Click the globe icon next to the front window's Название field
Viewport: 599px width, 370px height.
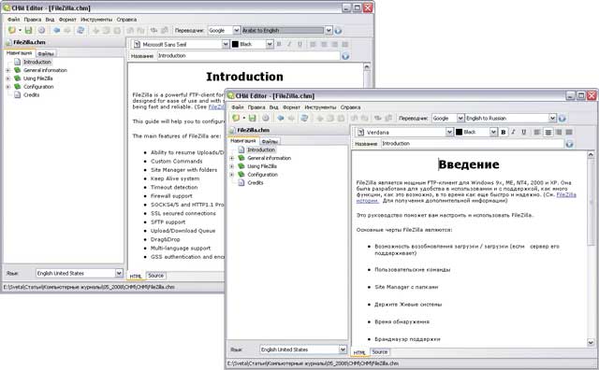[x=569, y=144]
